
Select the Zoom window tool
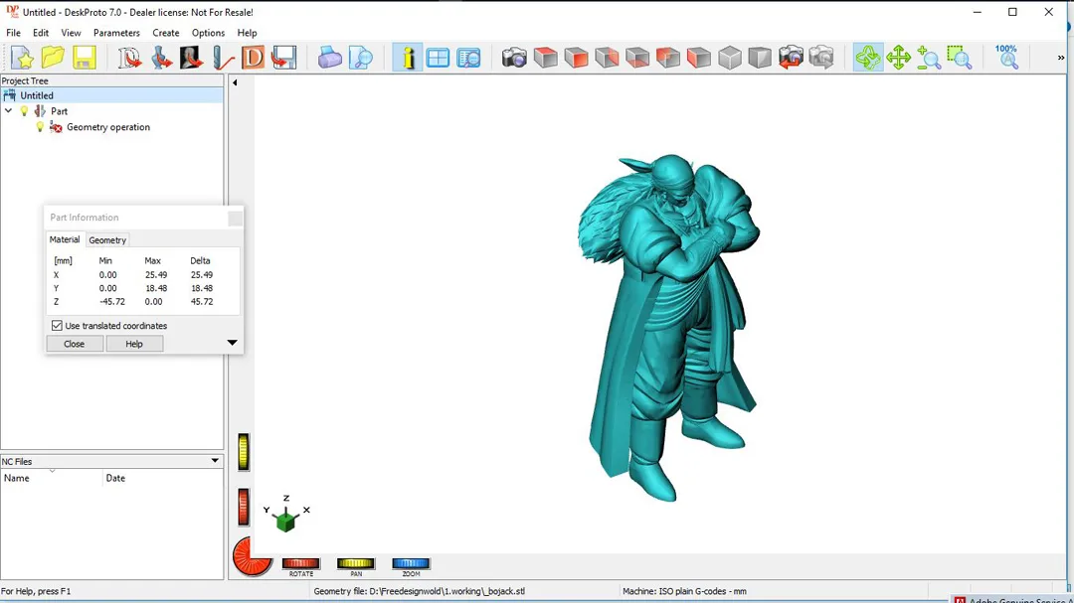tap(959, 58)
